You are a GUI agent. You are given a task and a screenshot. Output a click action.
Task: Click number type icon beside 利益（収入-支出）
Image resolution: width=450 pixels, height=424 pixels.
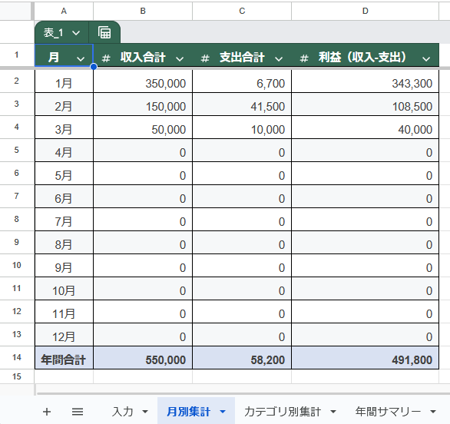[x=304, y=58]
